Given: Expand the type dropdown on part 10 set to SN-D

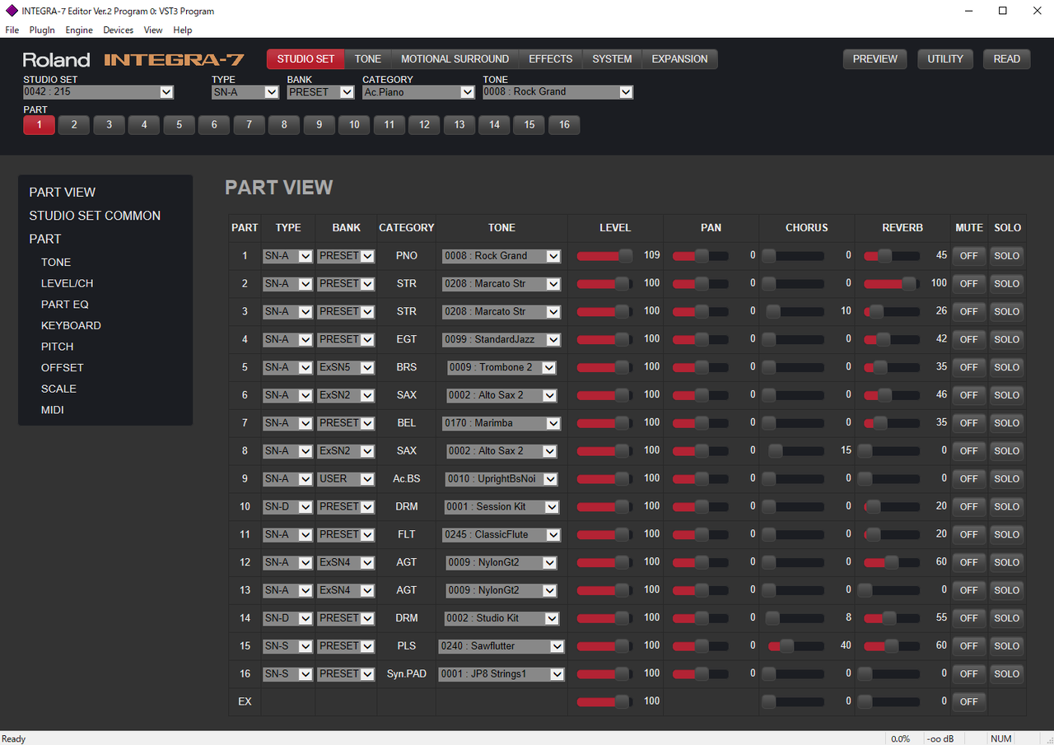Looking at the screenshot, I should point(288,506).
